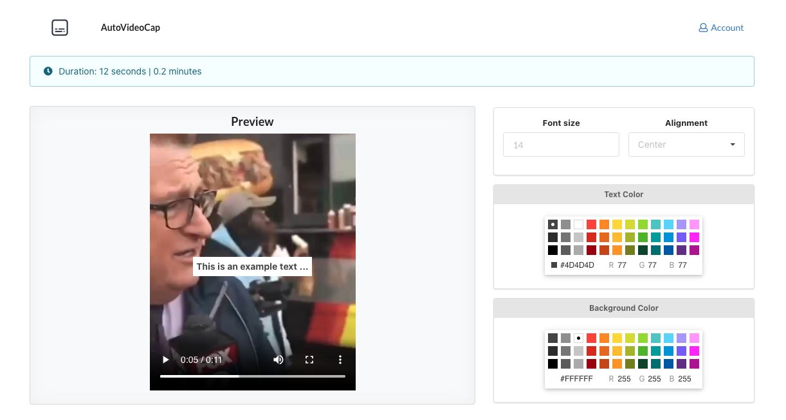Screen dimensions: 786x420
Task: Edit Background Color B value 255
Action: pyautogui.click(x=684, y=379)
